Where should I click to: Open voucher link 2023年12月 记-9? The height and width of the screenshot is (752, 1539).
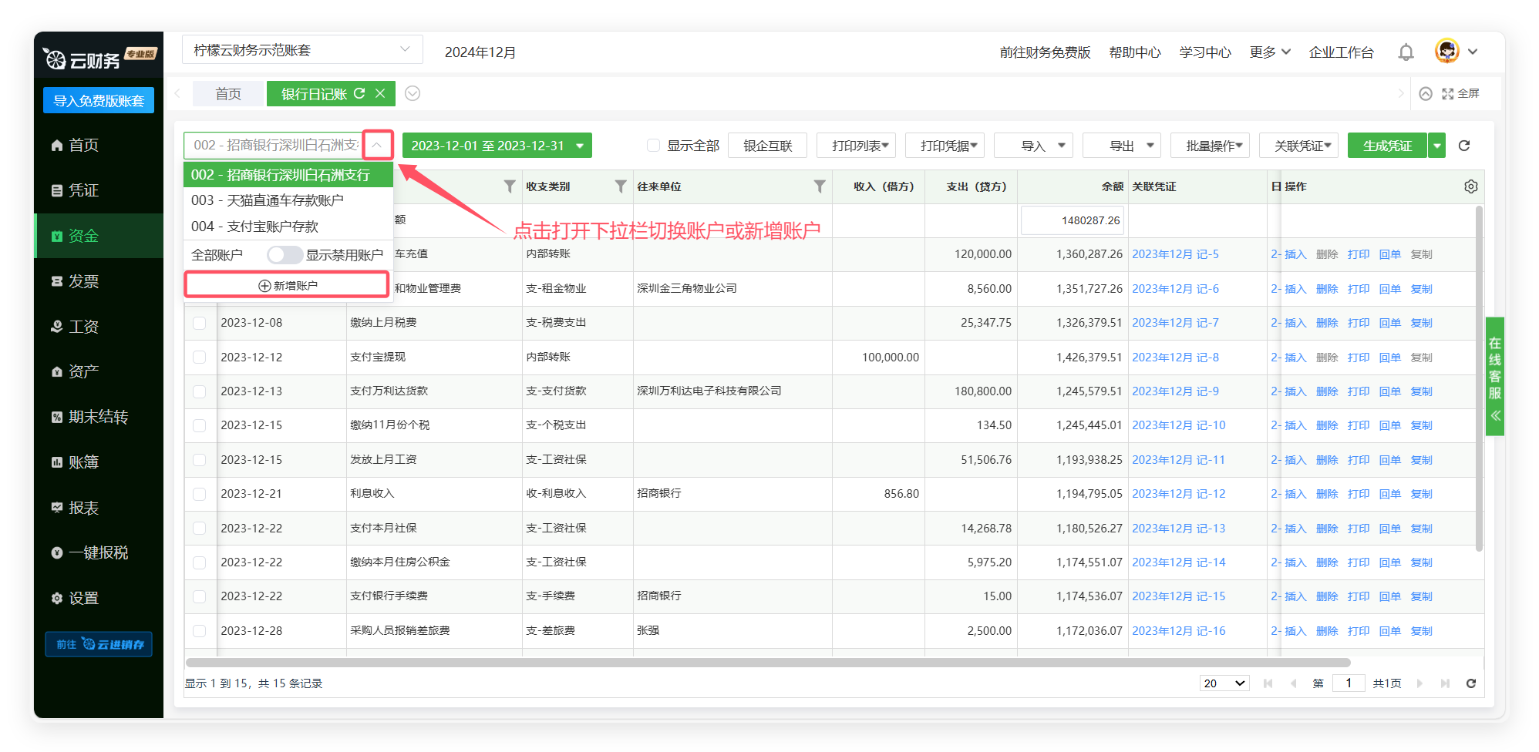pos(1175,391)
